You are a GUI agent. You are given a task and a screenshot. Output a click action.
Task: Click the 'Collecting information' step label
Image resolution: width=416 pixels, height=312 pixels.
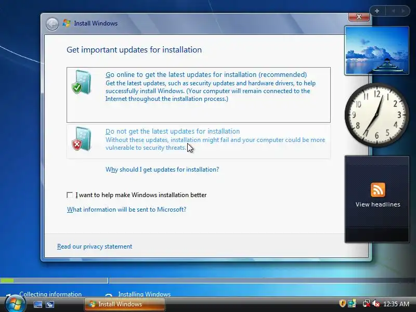50,294
